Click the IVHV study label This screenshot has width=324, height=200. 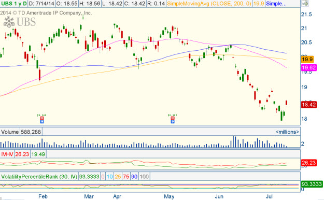7,154
